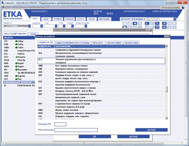The height and width of the screenshot is (146, 189).
Task: Open the TYRES tab
Action: tap(58, 19)
